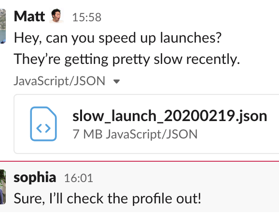The height and width of the screenshot is (215, 279).
Task: Open the slow_launch_20200219.json file name
Action: (x=170, y=116)
